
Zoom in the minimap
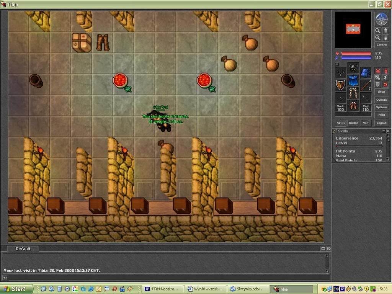[x=377, y=38]
